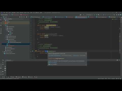Open the Build tool window button
Image resolution: width=122 pixels, height=91 pixels.
point(36,77)
